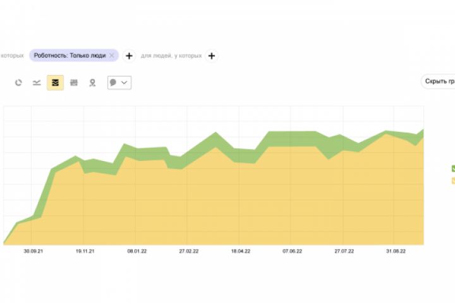Click the 'Скрыть график' button
This screenshot has width=455, height=303.
[439, 81]
